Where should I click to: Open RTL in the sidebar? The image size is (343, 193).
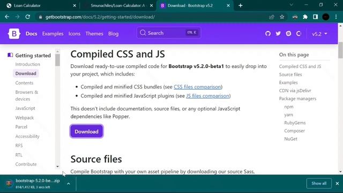[19, 155]
